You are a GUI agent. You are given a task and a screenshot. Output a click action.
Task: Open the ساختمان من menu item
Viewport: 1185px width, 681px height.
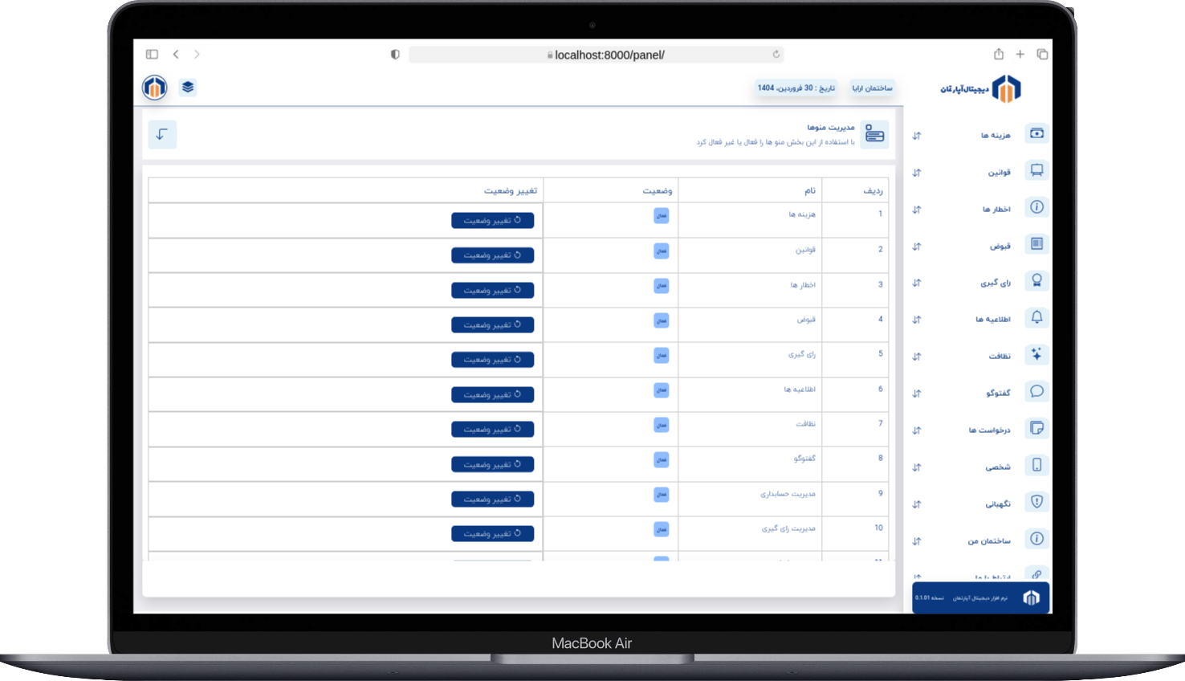(x=989, y=541)
